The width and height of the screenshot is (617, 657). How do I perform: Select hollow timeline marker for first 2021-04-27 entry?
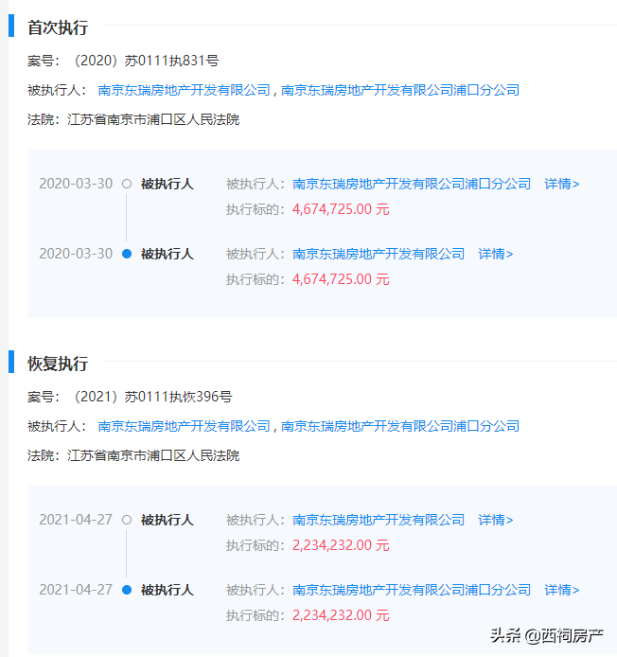click(x=127, y=520)
